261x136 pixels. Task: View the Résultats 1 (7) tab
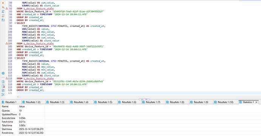[153, 102]
